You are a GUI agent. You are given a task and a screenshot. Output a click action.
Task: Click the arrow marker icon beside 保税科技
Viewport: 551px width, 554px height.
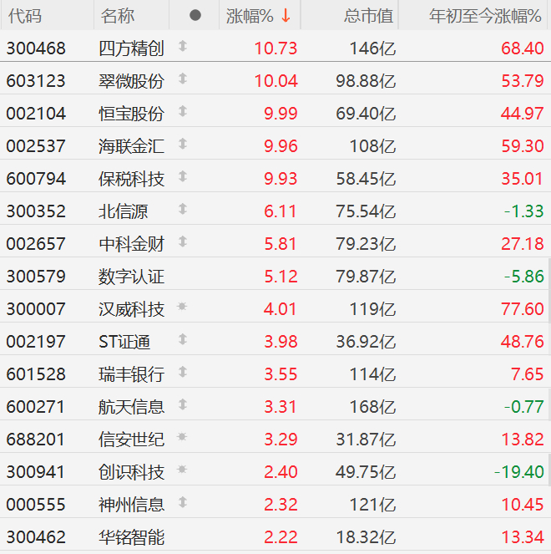(183, 176)
